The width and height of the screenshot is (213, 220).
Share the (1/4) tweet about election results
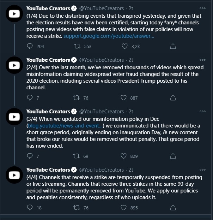click(173, 46)
